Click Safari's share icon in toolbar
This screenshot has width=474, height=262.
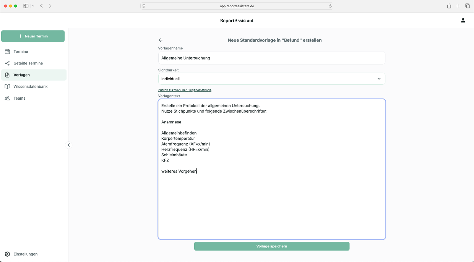tap(449, 6)
